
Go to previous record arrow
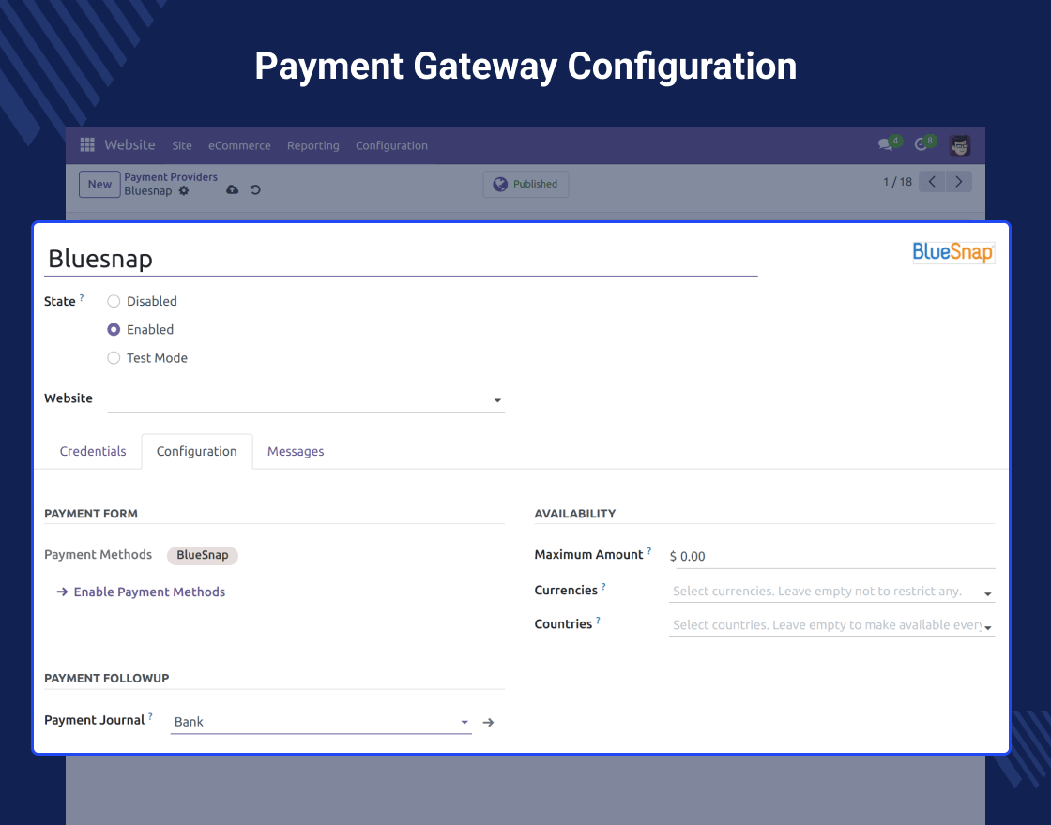pyautogui.click(x=932, y=182)
